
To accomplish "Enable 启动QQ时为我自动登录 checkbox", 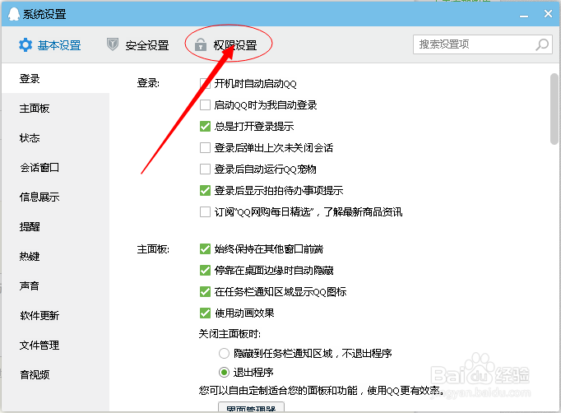I will pos(205,104).
